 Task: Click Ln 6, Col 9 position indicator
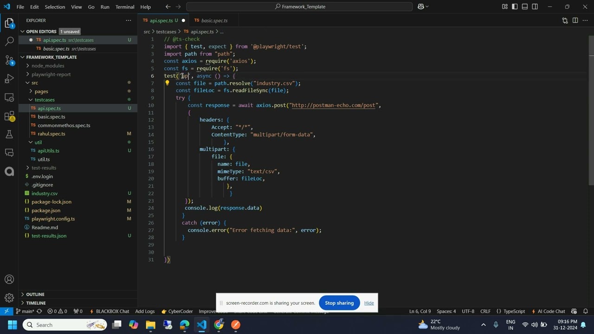point(420,311)
